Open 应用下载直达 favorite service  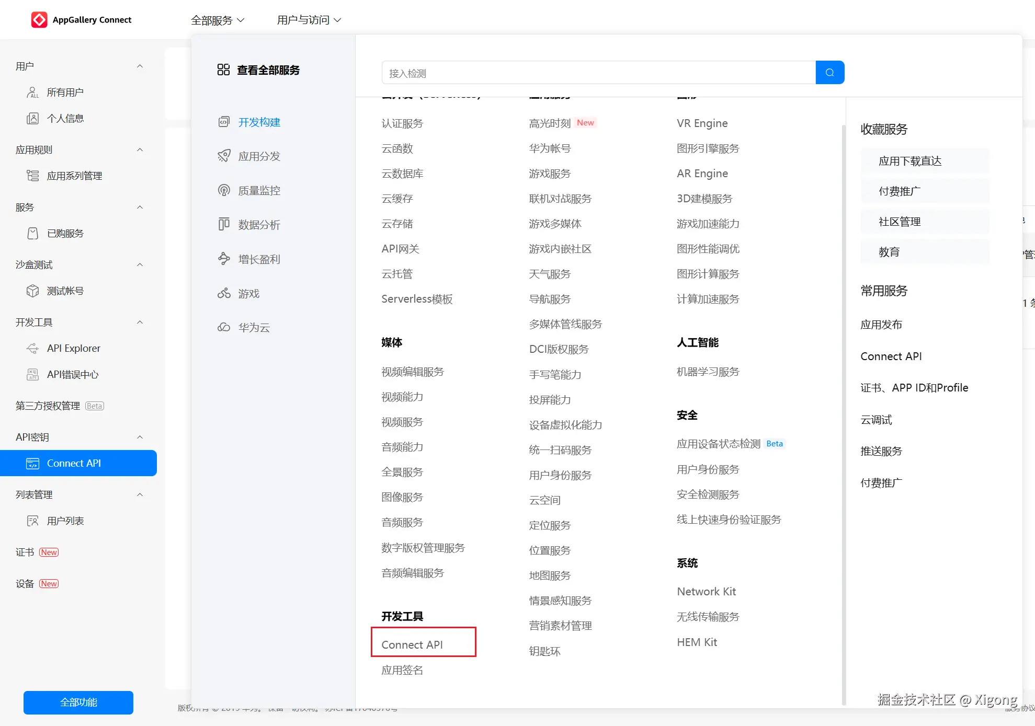coord(910,161)
